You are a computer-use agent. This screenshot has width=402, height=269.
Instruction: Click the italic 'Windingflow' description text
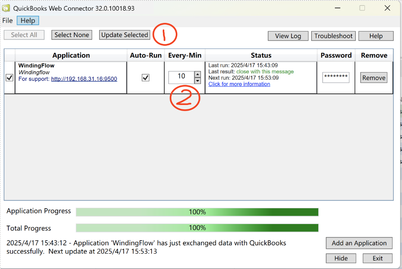(34, 72)
